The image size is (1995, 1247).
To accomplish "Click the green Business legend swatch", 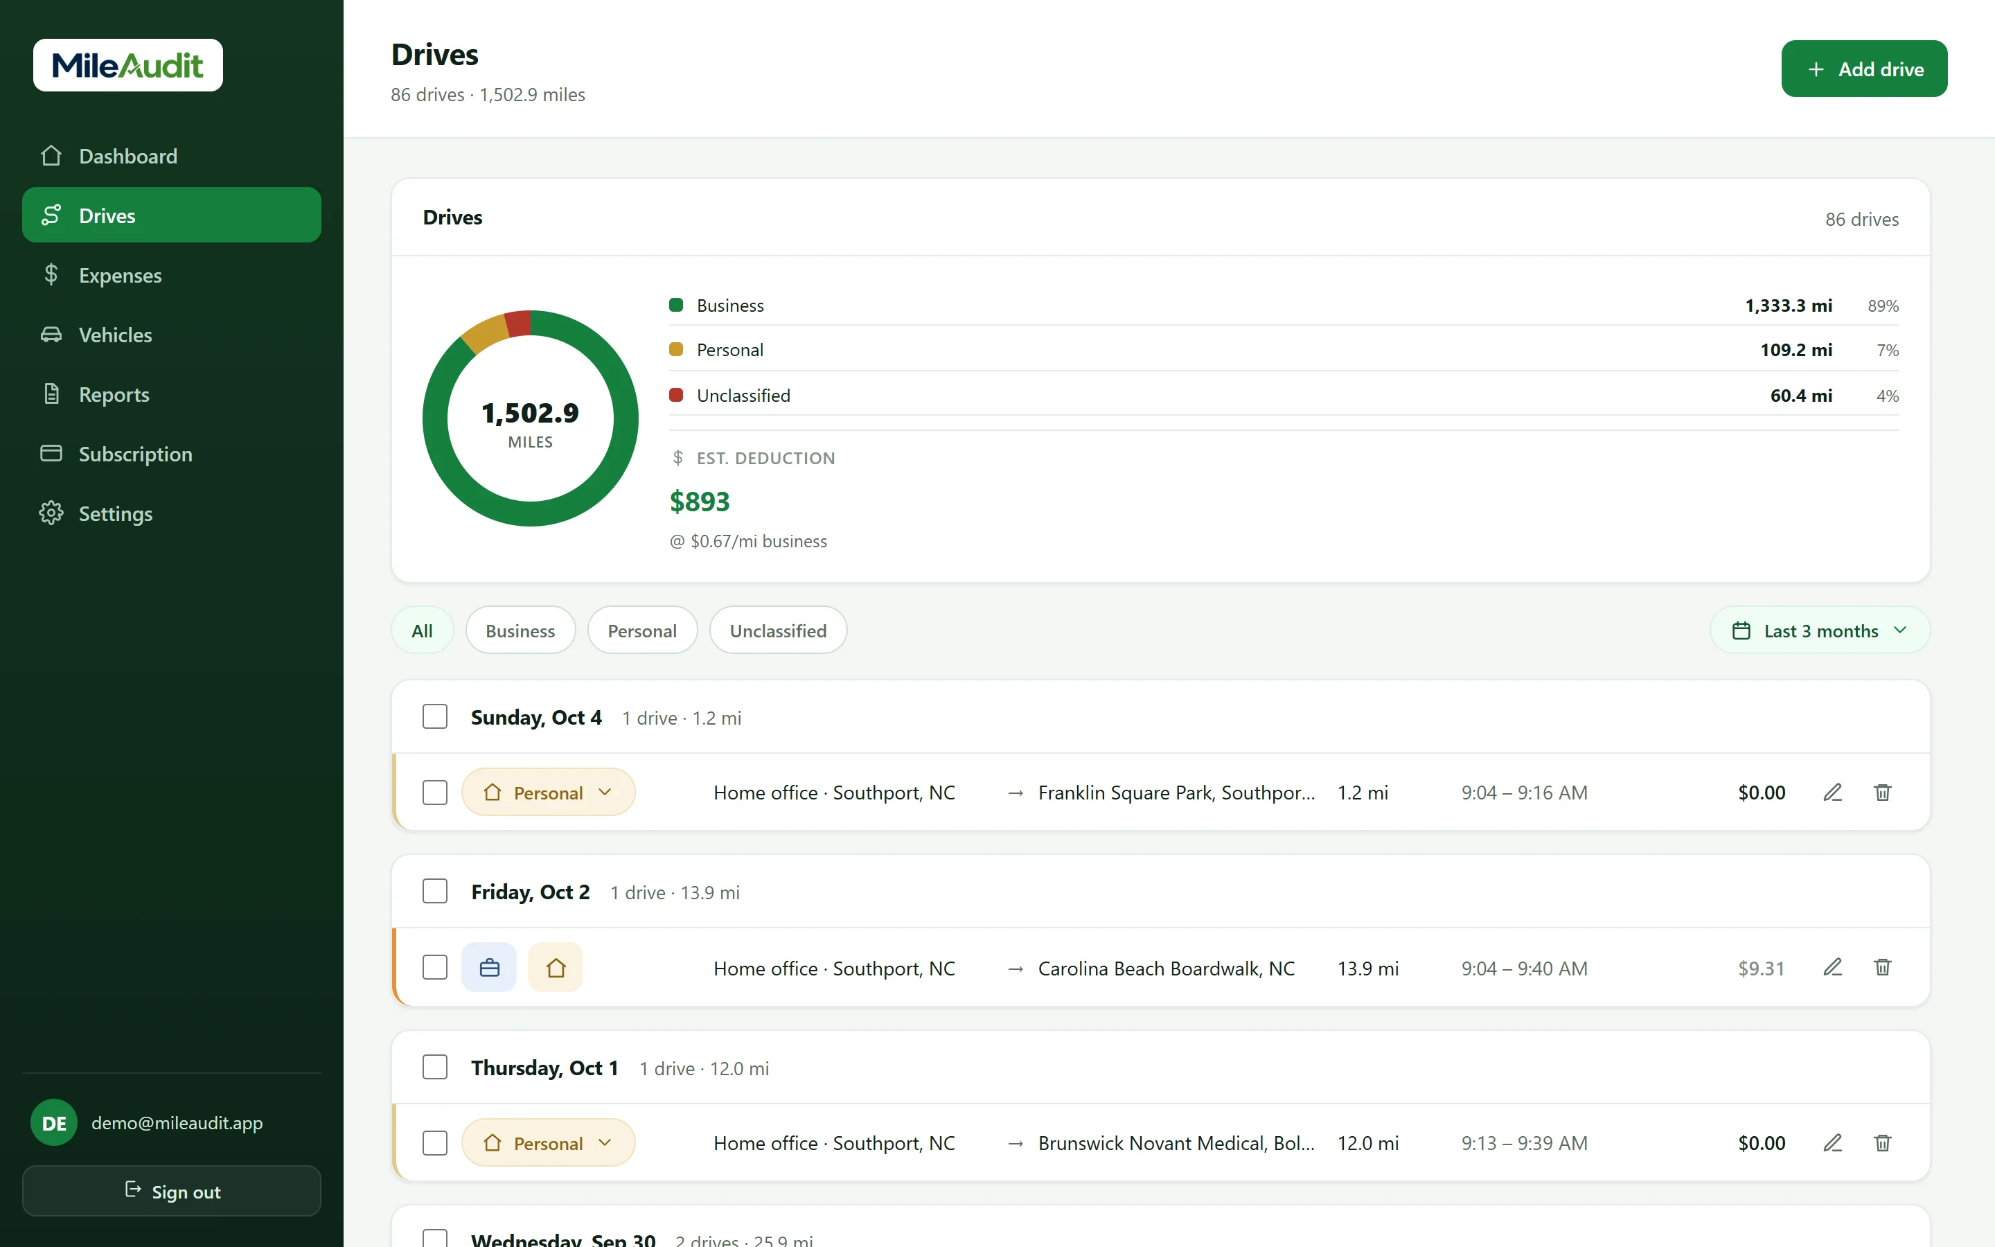I will pos(676,305).
